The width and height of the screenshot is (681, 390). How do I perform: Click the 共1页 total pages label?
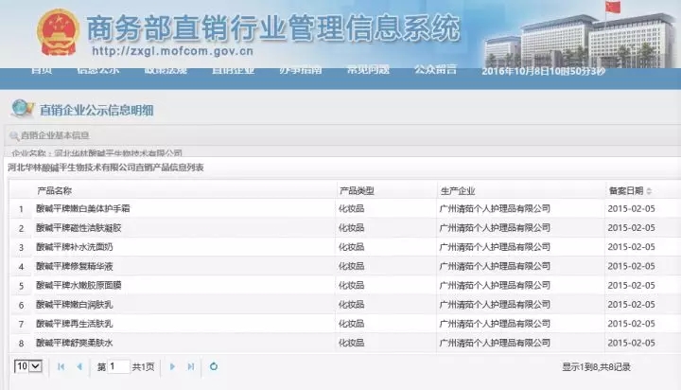tap(144, 367)
